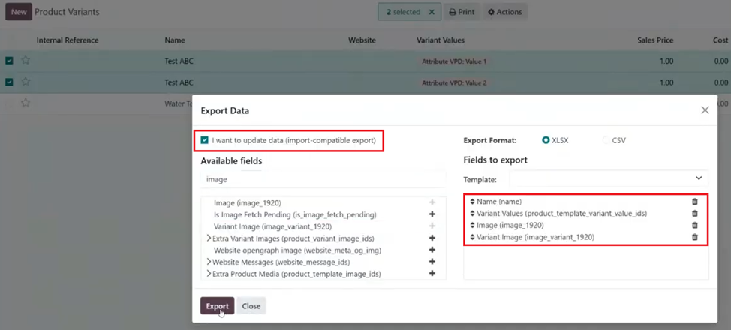Star the first Test ABC row
This screenshot has width=731, height=330.
(x=26, y=61)
